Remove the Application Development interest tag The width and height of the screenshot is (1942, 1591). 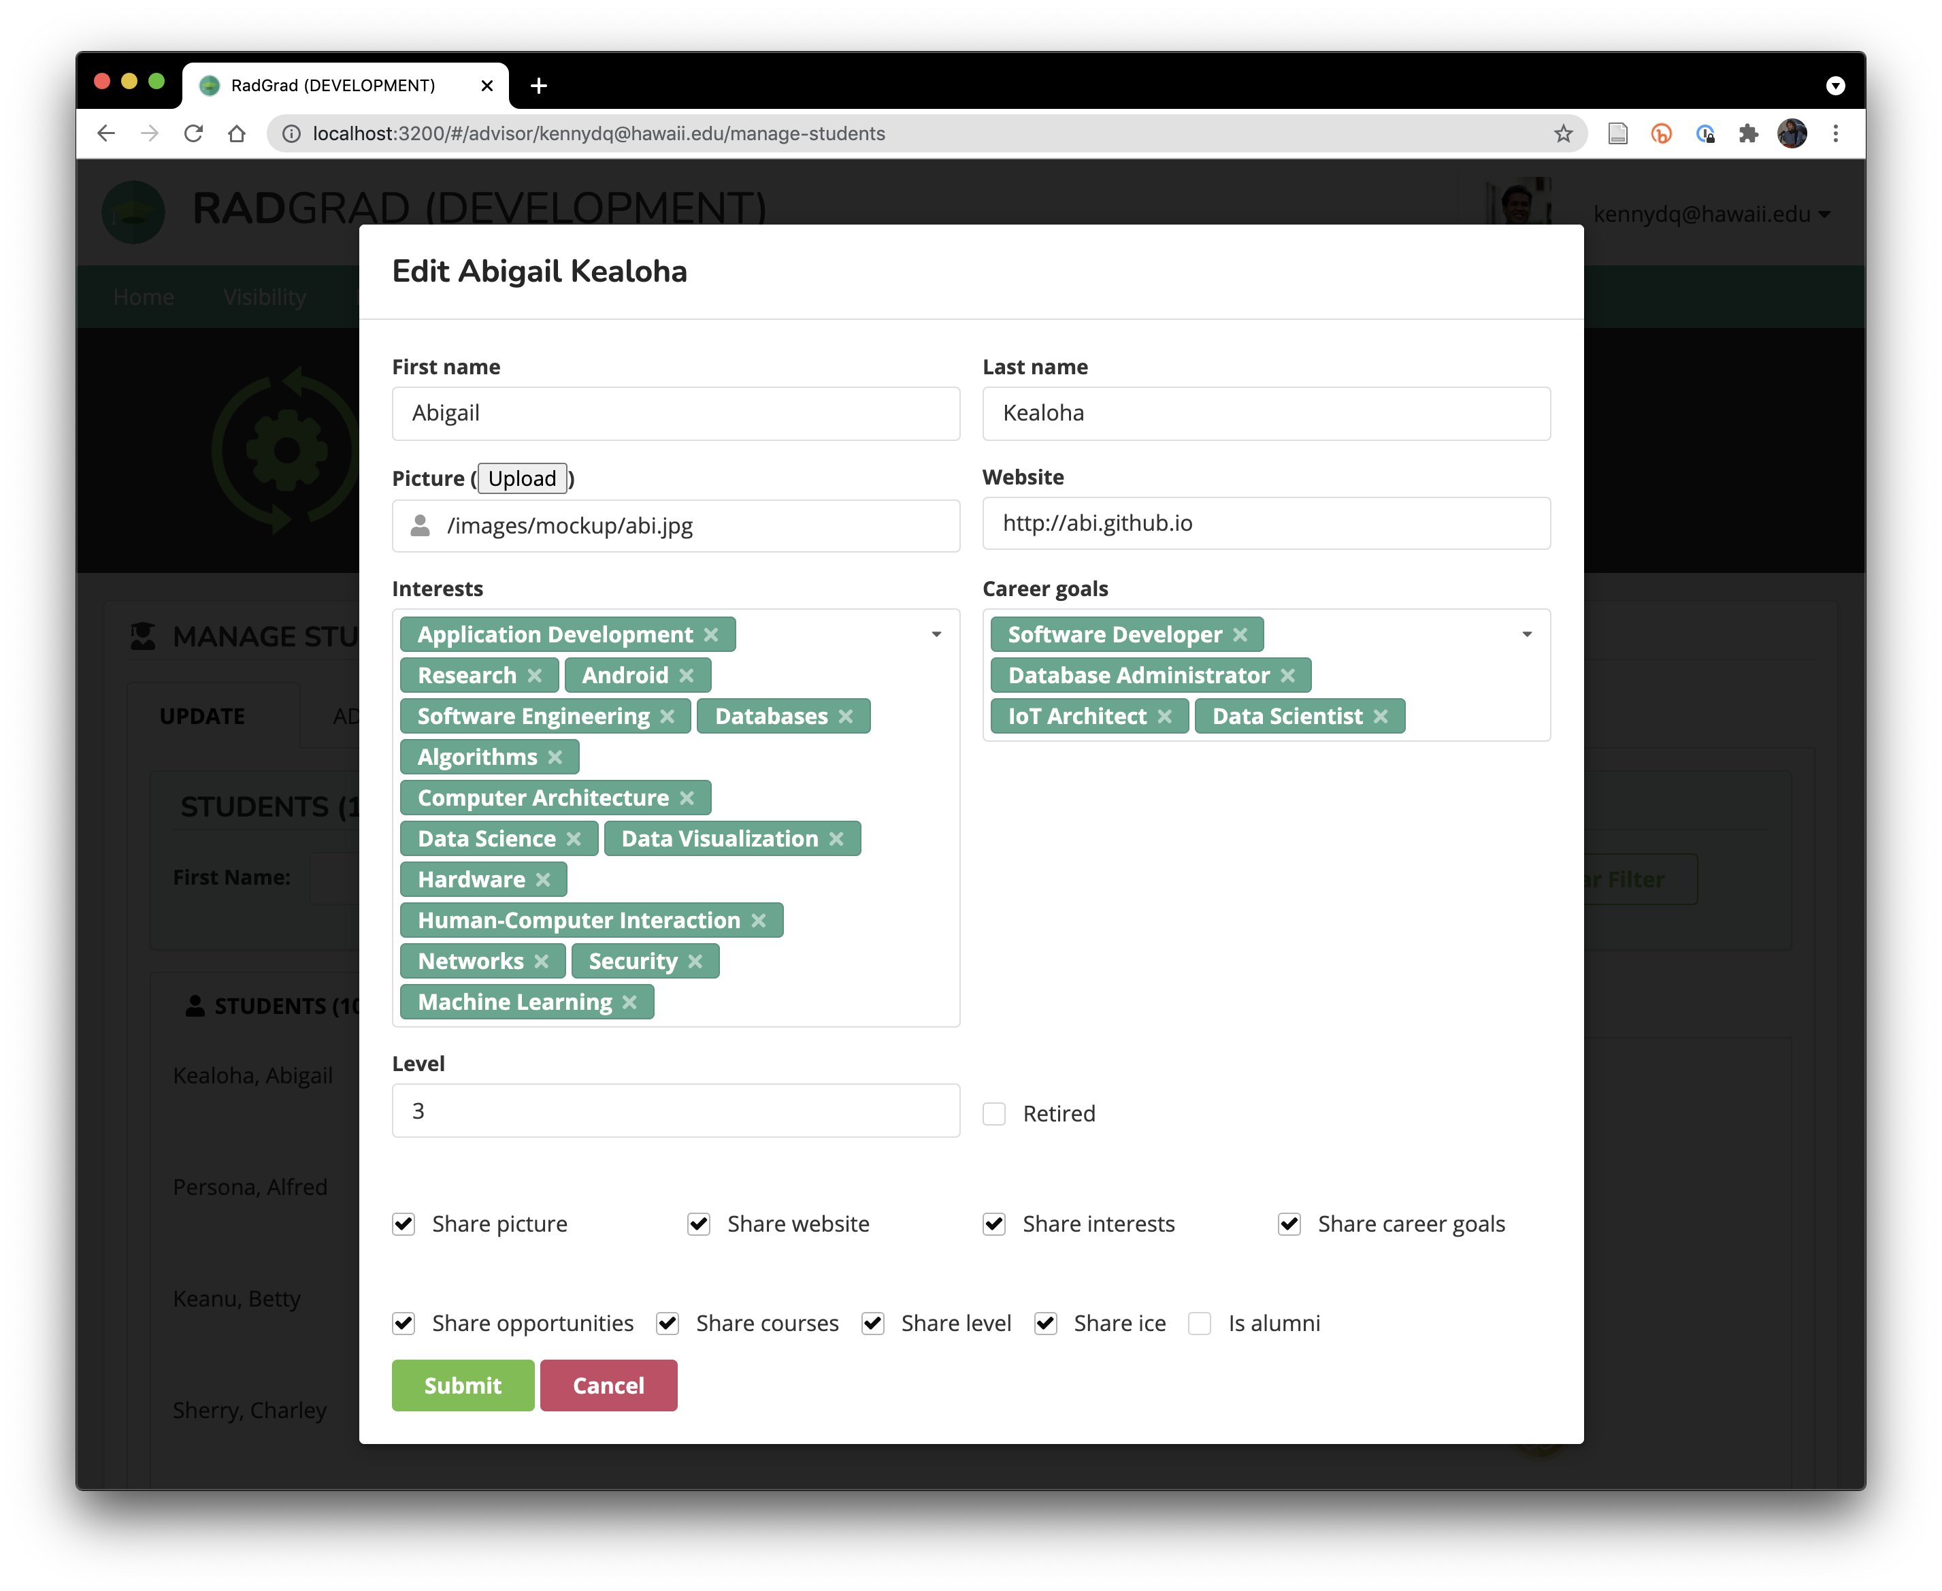[711, 635]
